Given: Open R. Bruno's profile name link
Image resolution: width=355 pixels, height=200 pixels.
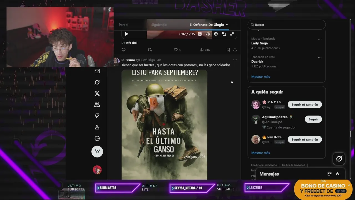Looking at the screenshot, I should tap(128, 60).
